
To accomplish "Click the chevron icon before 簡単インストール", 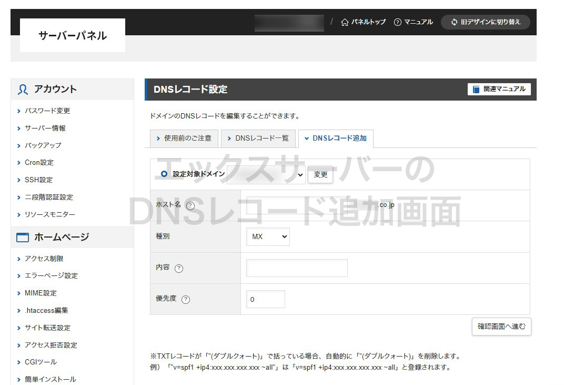I will tap(19, 380).
